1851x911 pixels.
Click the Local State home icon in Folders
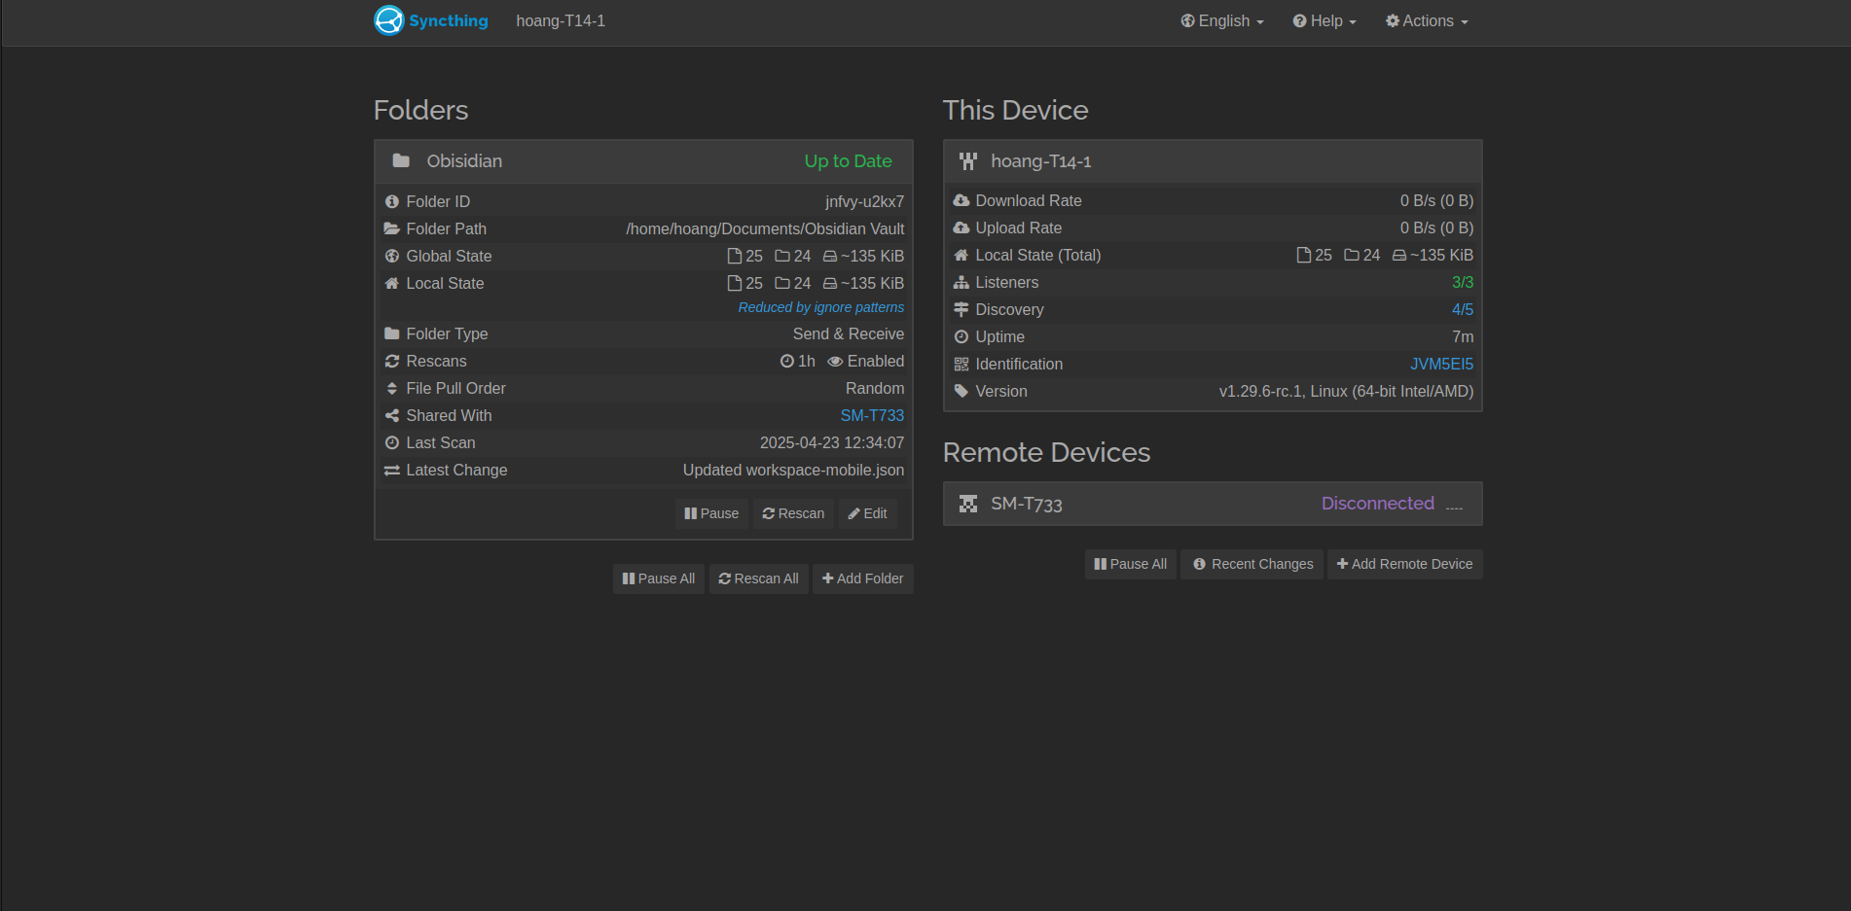click(x=392, y=284)
